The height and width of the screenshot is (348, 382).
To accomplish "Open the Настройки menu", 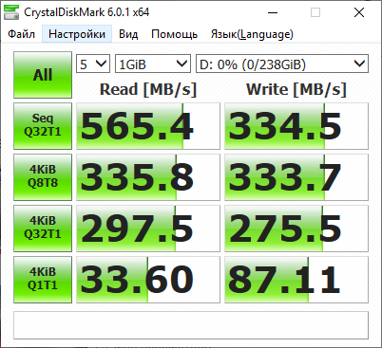I will point(77,34).
